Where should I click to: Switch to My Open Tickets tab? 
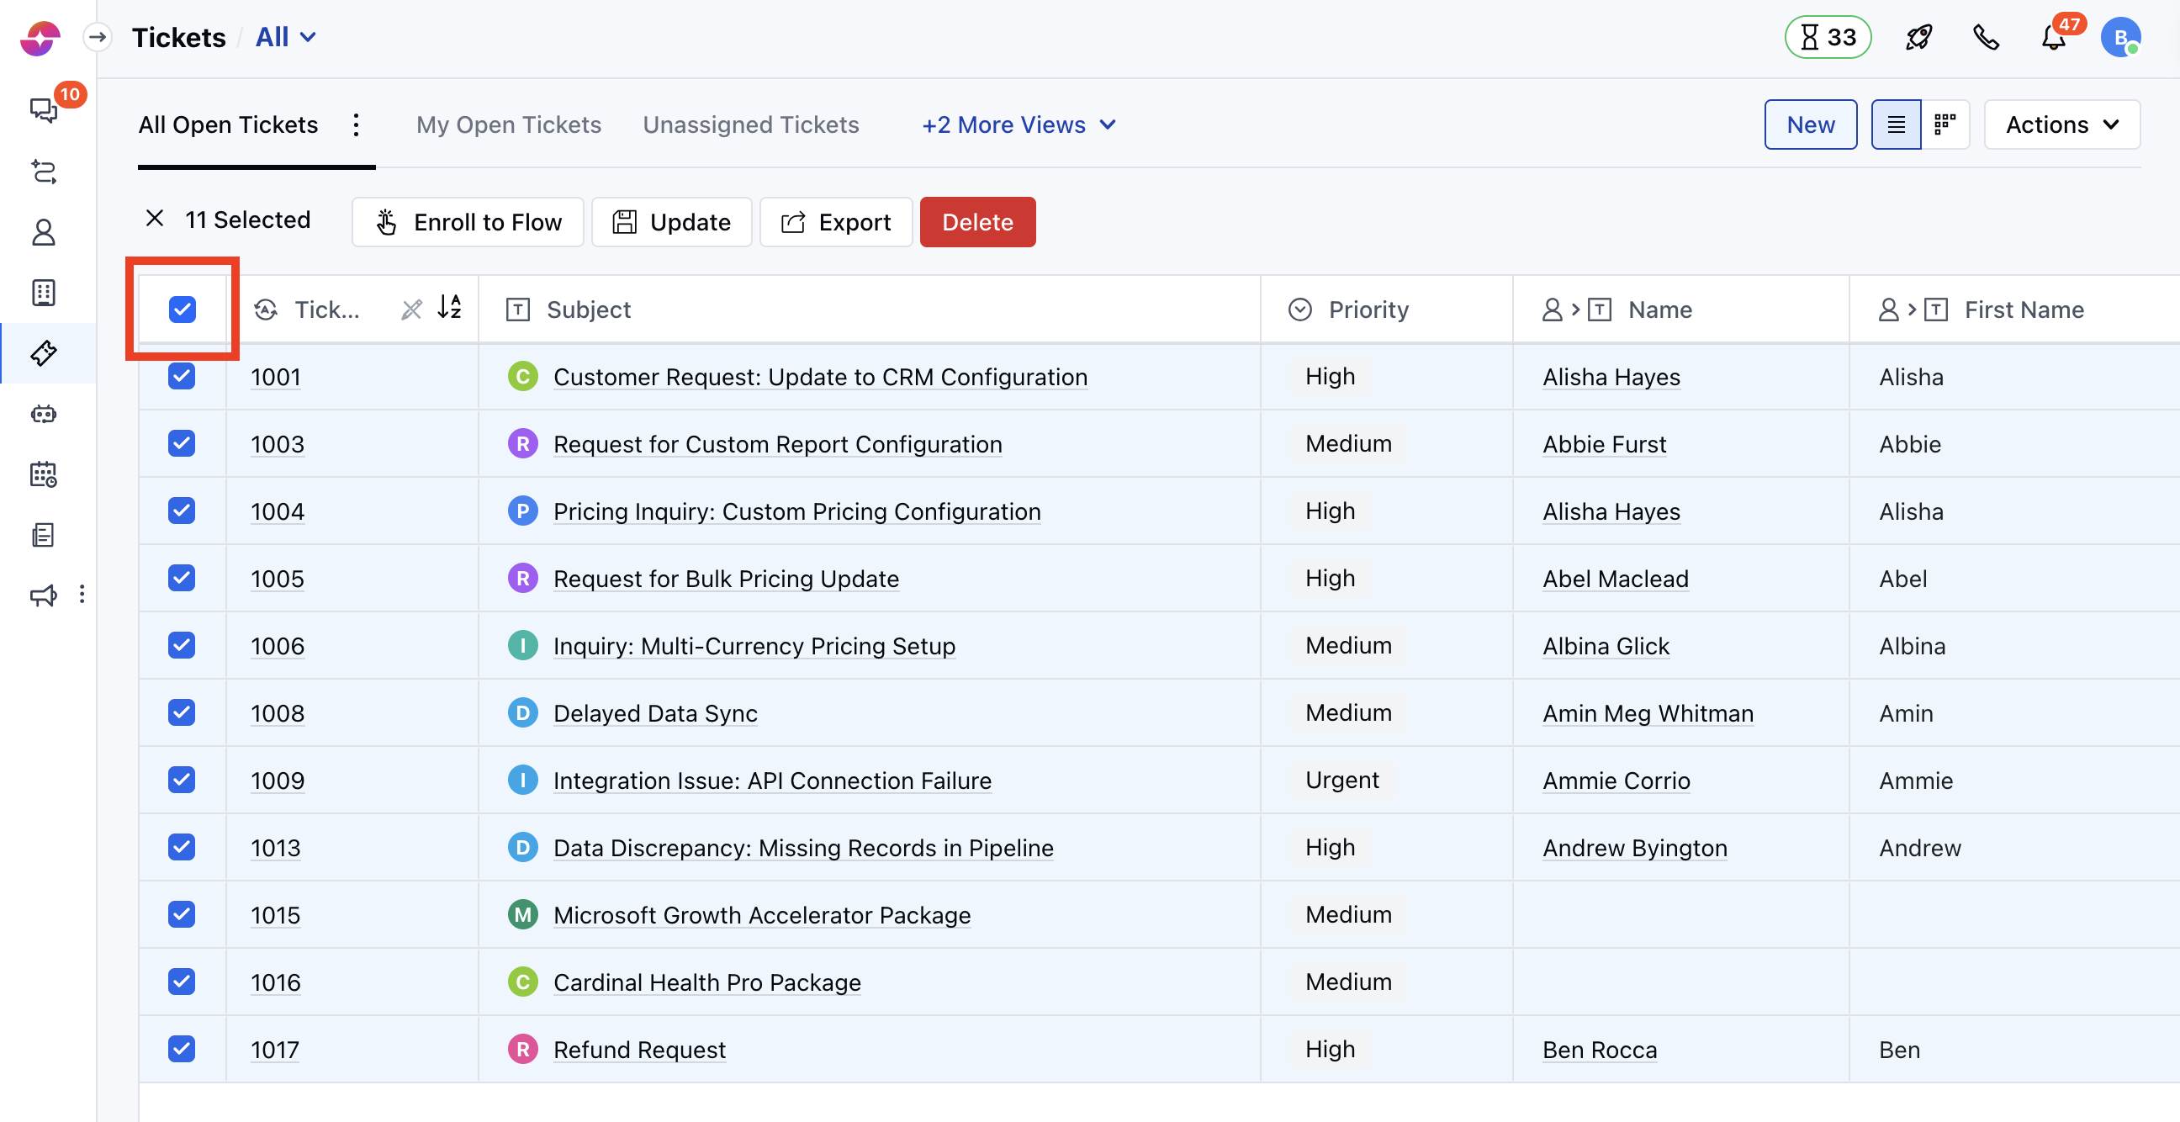point(509,124)
